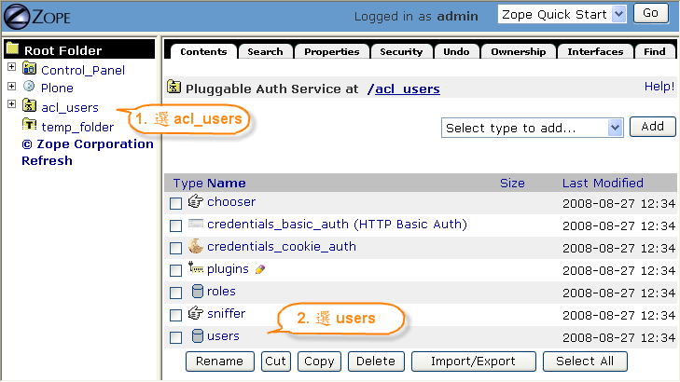Click the users database icon
The image size is (680, 382).
point(198,335)
